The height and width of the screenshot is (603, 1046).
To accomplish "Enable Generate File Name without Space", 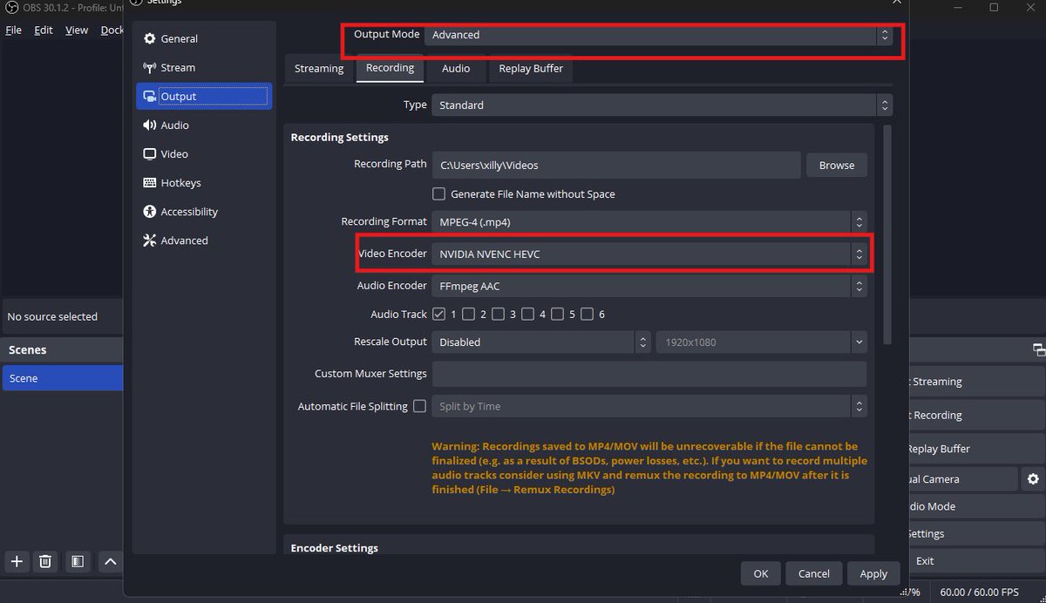I will pos(439,193).
